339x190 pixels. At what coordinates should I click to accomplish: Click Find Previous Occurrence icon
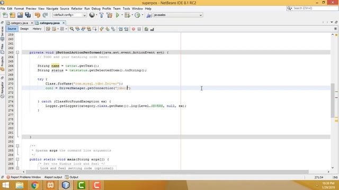pyautogui.click(x=77, y=29)
